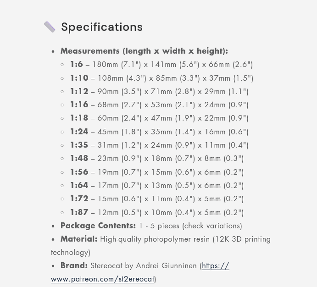Click the 1:12 scale label
317x287 pixels.
(79, 91)
